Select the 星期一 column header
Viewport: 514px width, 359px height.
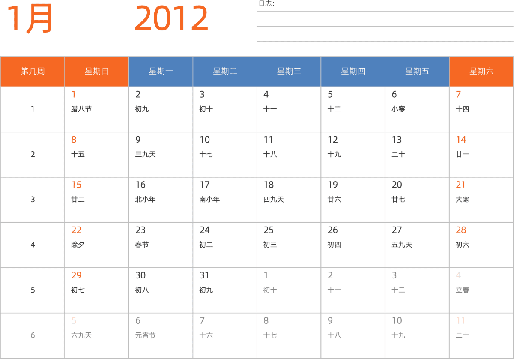pos(161,72)
